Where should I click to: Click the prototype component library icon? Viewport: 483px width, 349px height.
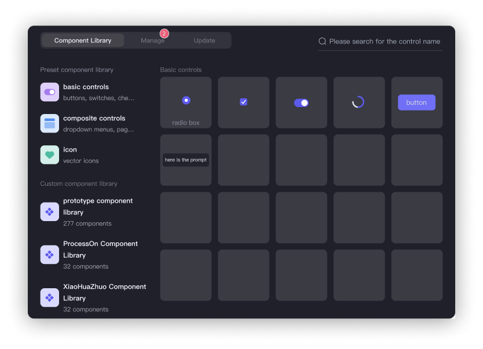coord(49,212)
